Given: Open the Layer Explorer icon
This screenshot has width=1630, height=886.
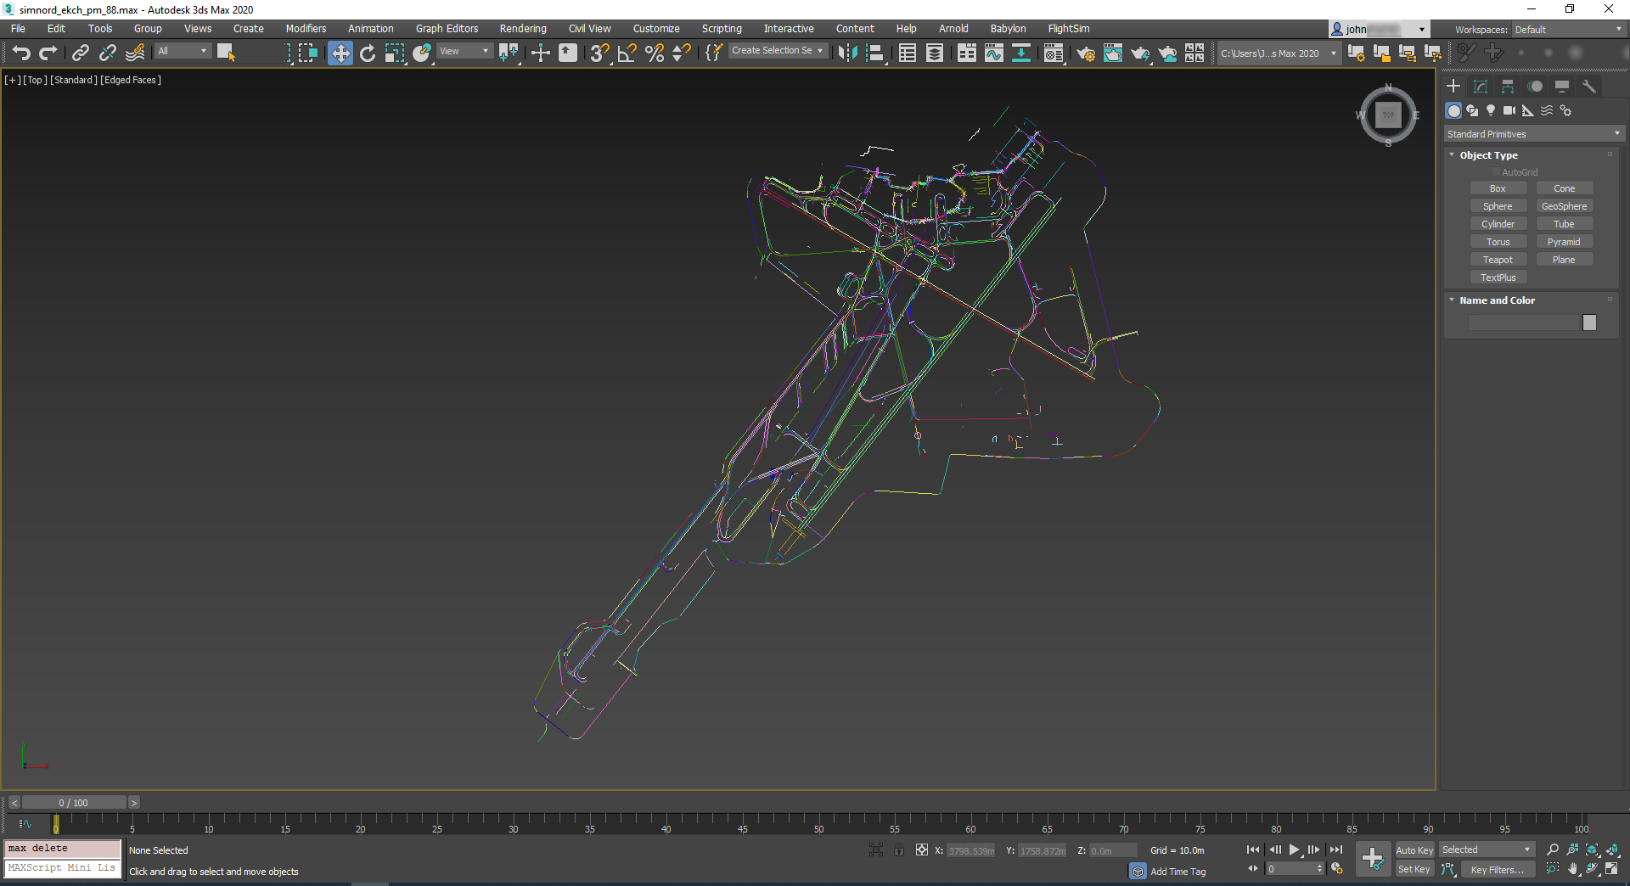Looking at the screenshot, I should pos(935,53).
